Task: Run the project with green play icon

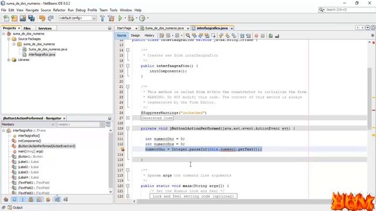Action: [x=120, y=18]
